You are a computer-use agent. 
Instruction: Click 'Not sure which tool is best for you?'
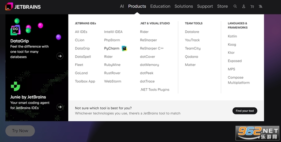click(103, 108)
